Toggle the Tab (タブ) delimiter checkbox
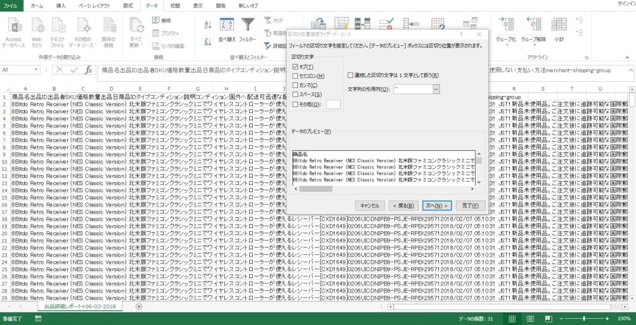The height and width of the screenshot is (325, 636). coord(295,67)
